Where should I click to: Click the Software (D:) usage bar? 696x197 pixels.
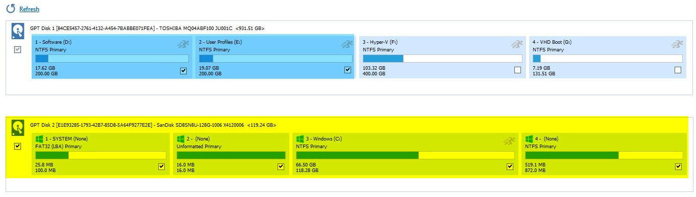pos(112,59)
